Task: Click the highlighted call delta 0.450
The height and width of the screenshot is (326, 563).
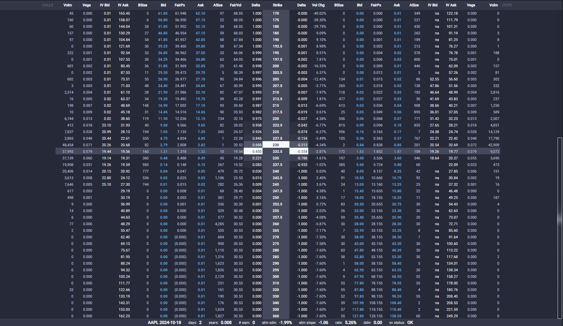Action: [253, 152]
